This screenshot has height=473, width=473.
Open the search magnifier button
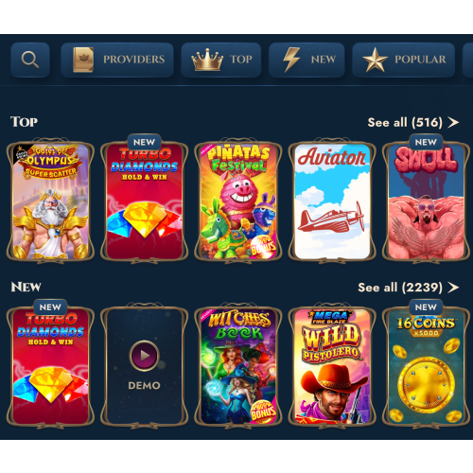coord(30,60)
